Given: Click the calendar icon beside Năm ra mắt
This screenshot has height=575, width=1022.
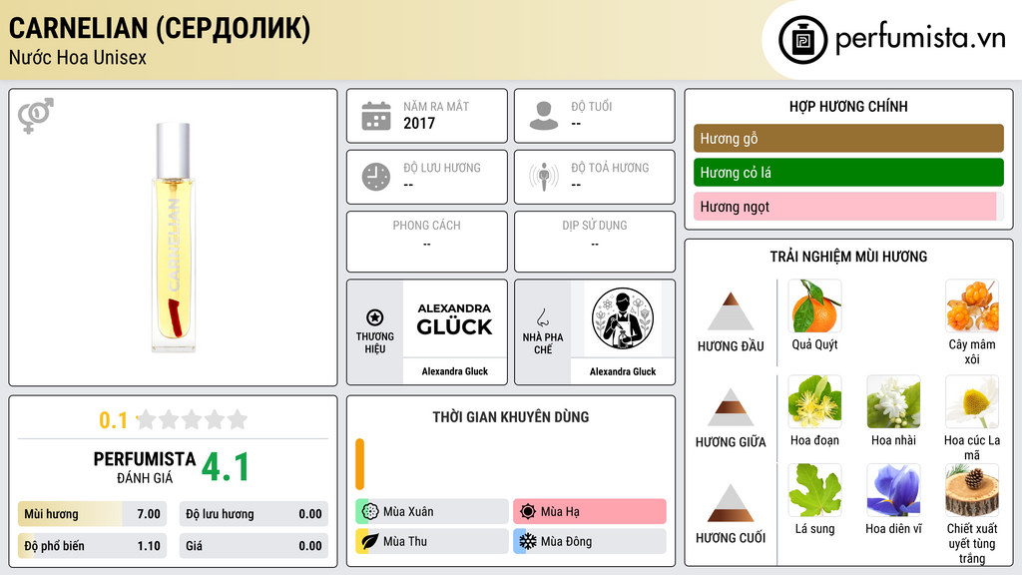Looking at the screenshot, I should point(376,116).
